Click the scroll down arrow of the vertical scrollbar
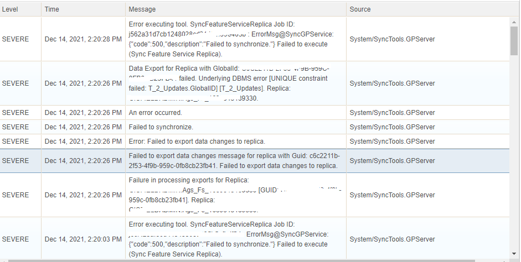The image size is (521, 262). click(x=514, y=255)
